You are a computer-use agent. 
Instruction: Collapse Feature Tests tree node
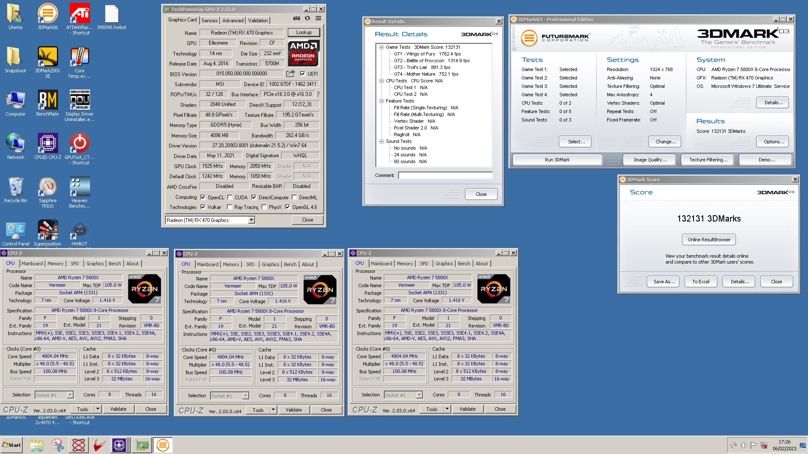pyautogui.click(x=381, y=101)
